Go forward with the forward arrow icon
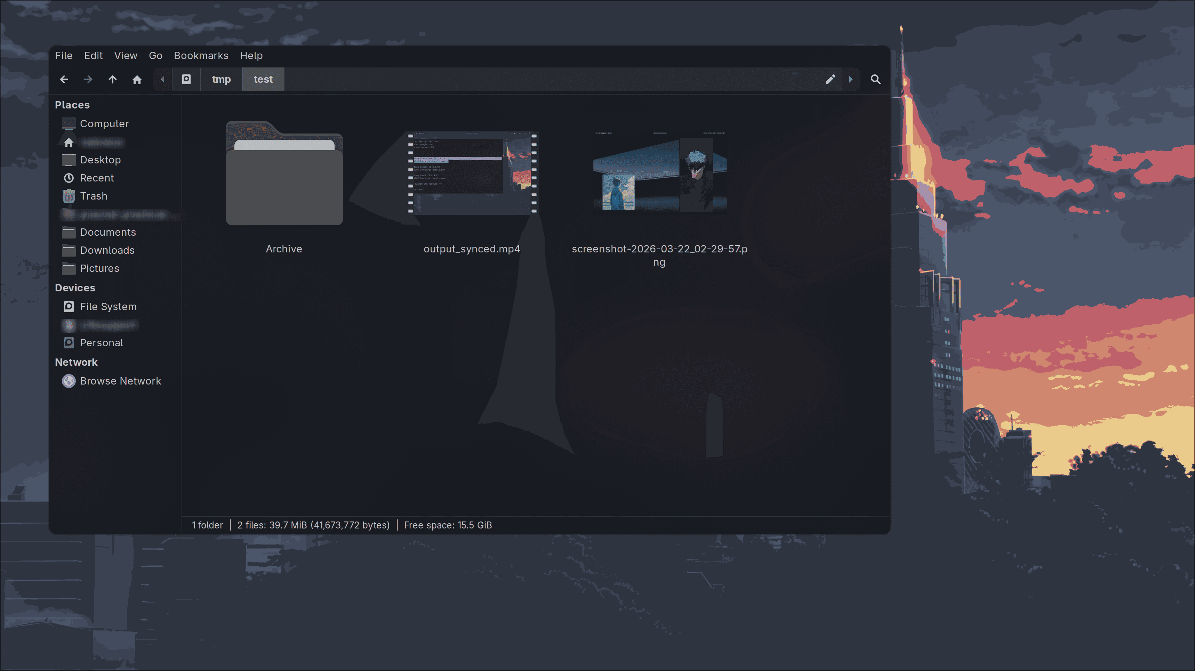Image resolution: width=1195 pixels, height=671 pixels. [x=88, y=79]
